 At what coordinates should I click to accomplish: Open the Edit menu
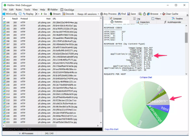tap(12, 10)
